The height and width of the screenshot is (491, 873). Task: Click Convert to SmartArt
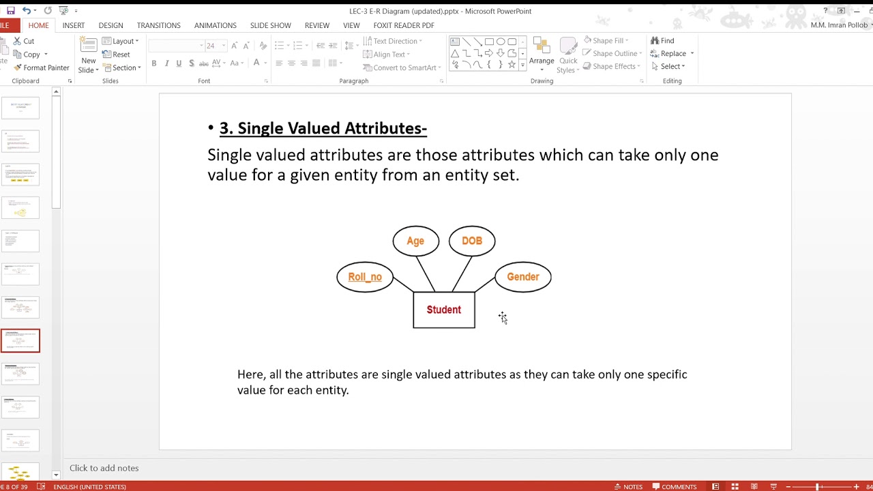tap(402, 68)
